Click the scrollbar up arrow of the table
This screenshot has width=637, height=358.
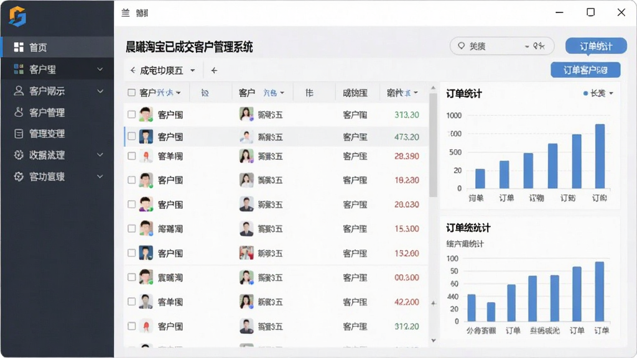[x=433, y=88]
